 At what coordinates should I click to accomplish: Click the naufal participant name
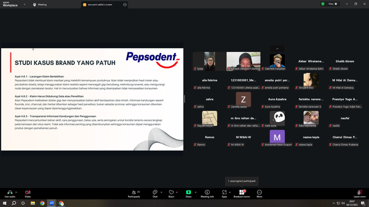click(345, 118)
